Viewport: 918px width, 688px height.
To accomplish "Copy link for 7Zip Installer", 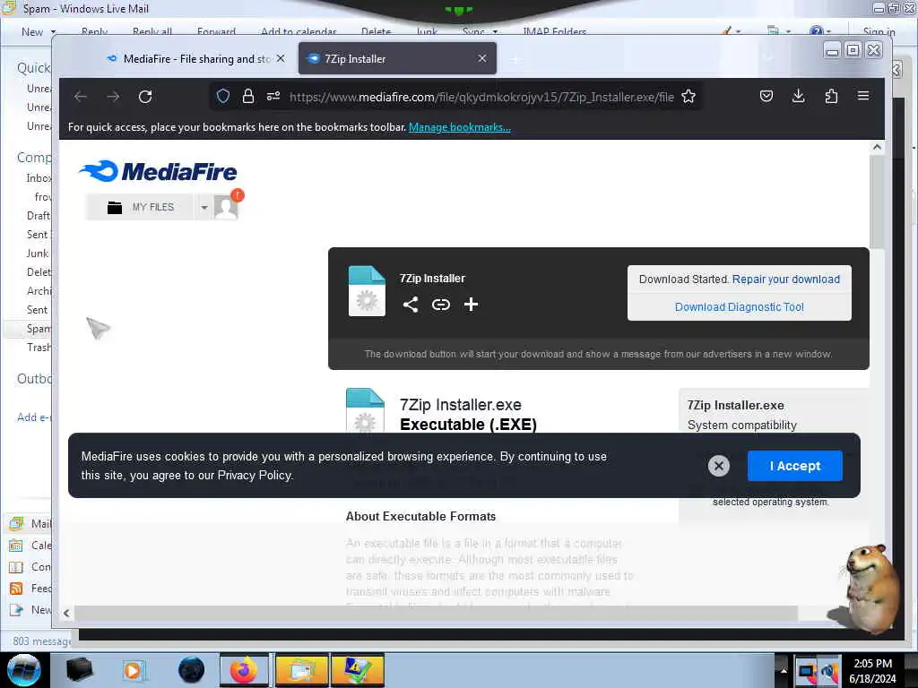I will (x=441, y=305).
